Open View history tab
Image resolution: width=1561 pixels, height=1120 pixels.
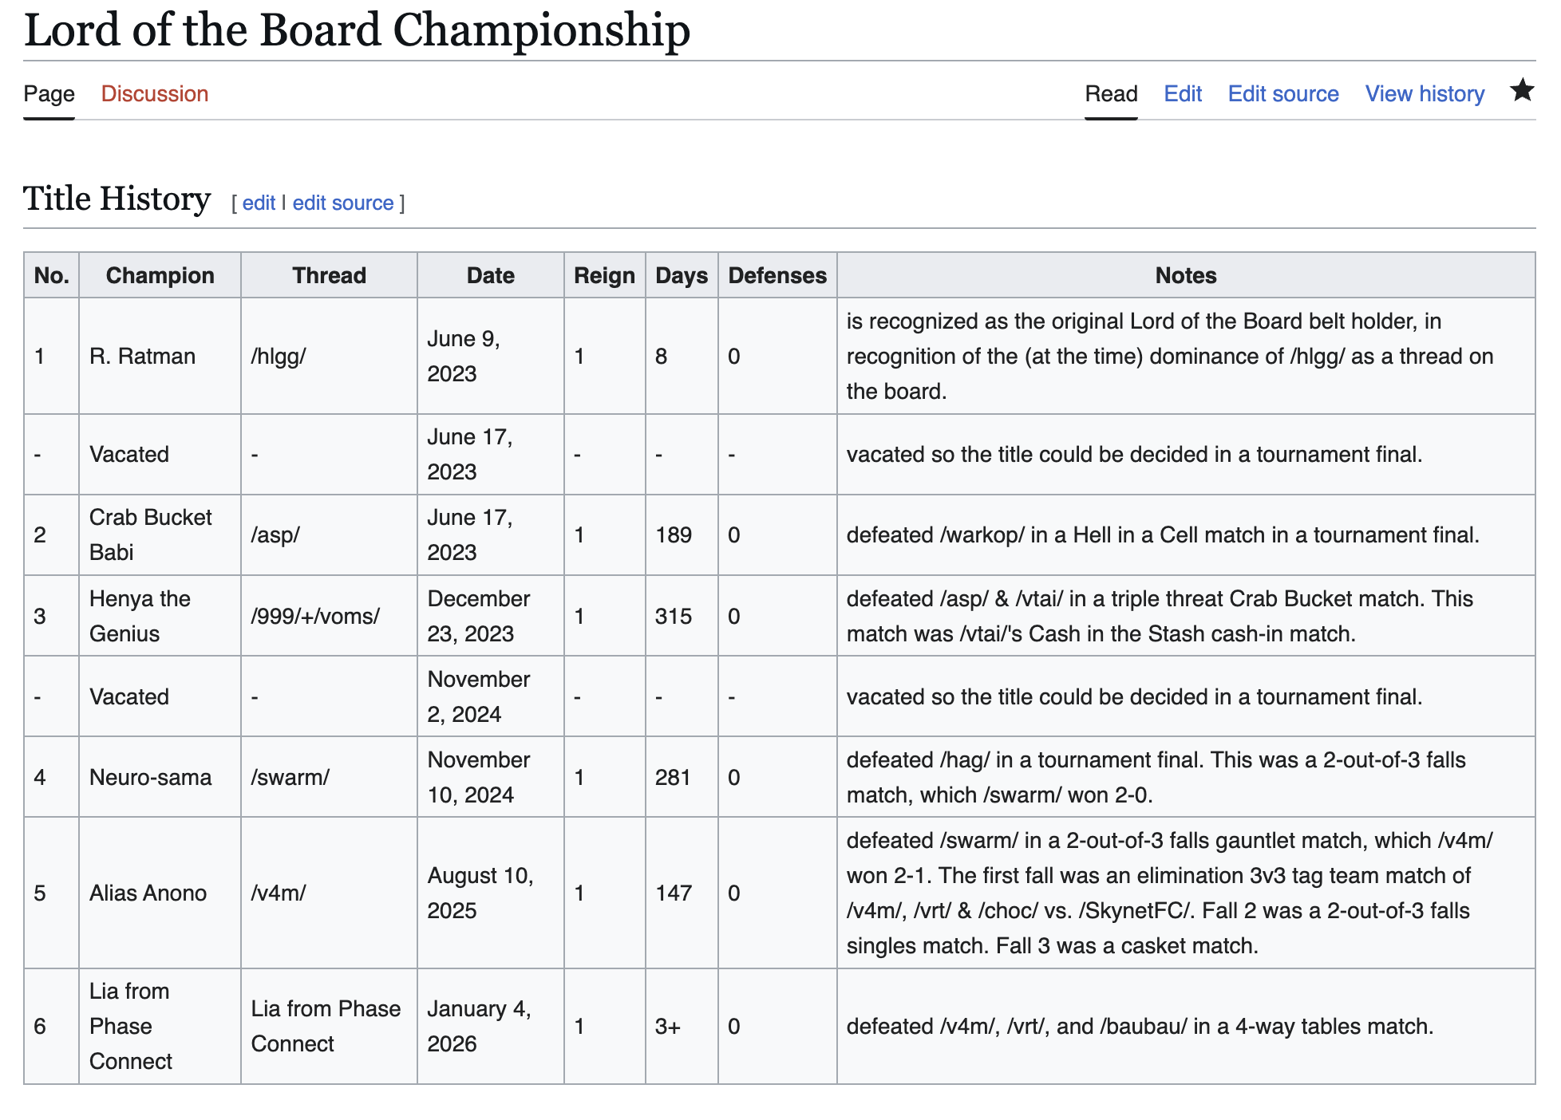point(1424,94)
